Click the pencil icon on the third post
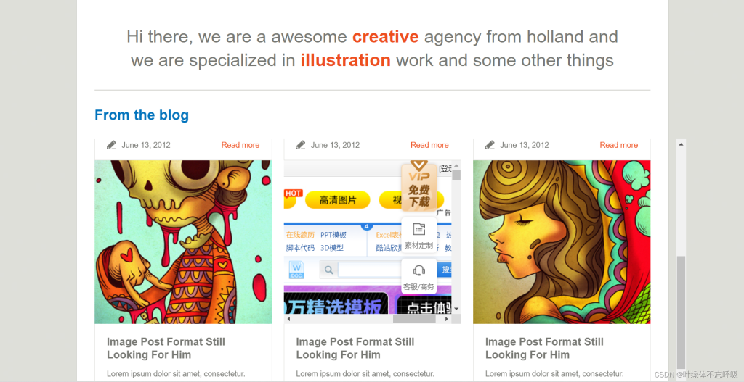 pyautogui.click(x=490, y=145)
